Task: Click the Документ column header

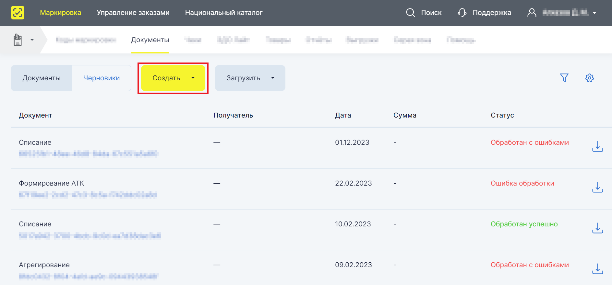Action: [35, 115]
